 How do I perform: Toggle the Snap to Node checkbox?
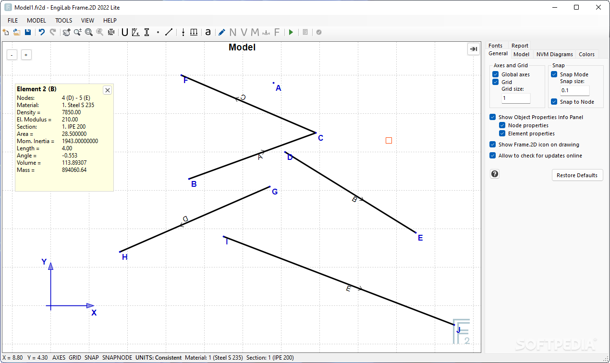(x=554, y=102)
